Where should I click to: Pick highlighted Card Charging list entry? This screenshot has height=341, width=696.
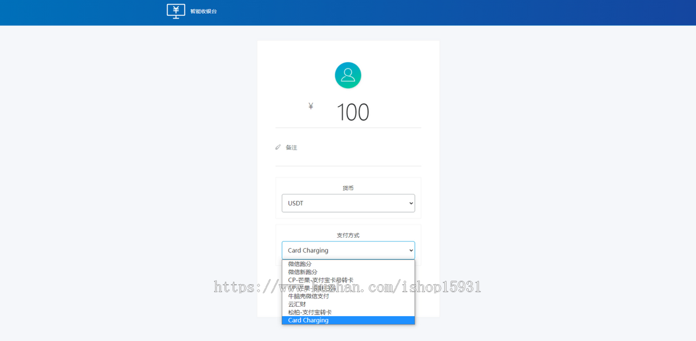[348, 320]
